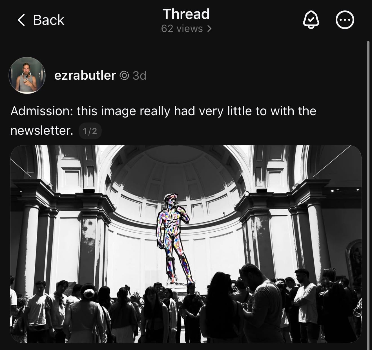372x350 pixels.
Task: Open the ezrabutler username link
Action: [85, 75]
